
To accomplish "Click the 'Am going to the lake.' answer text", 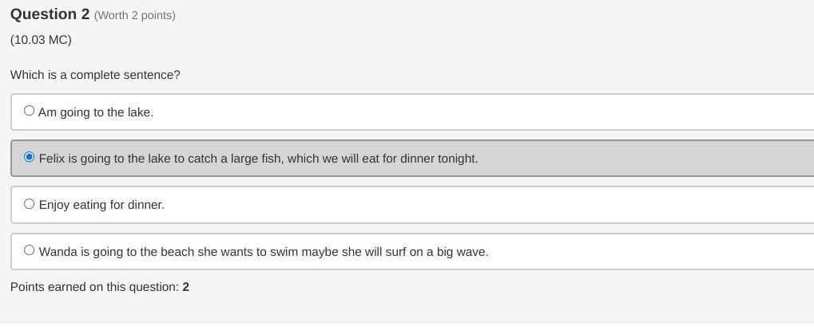I will coord(96,112).
